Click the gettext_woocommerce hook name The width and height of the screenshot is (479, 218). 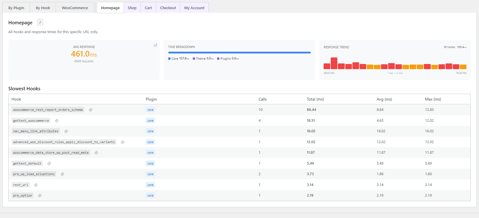tap(31, 121)
